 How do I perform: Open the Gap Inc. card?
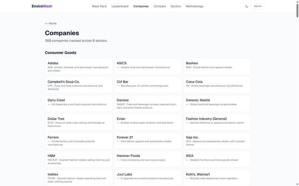[217, 141]
